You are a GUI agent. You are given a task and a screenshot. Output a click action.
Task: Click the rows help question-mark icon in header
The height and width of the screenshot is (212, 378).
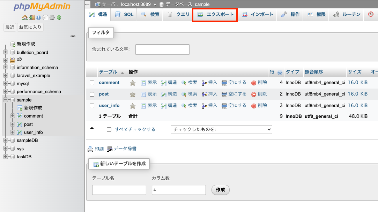click(x=280, y=73)
